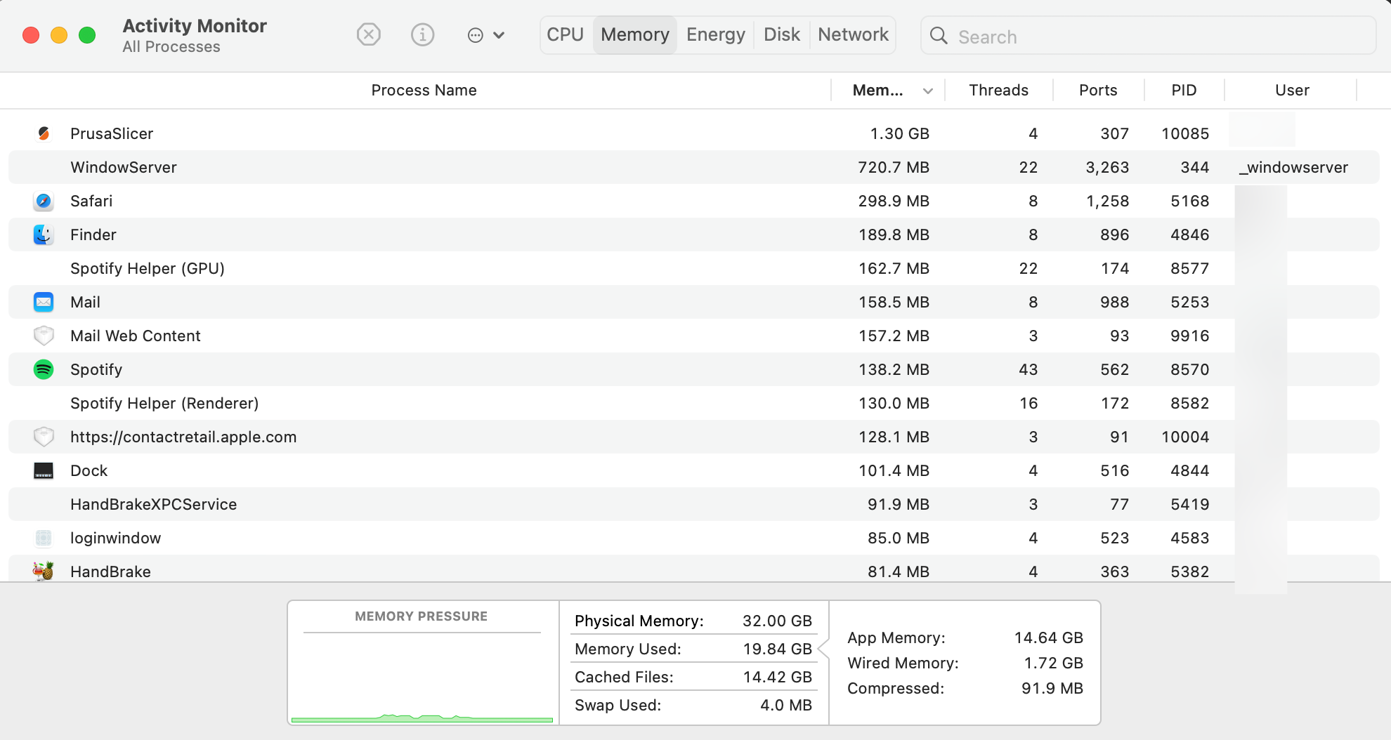Select the Dock process name
Viewport: 1391px width, 740px height.
click(x=89, y=470)
